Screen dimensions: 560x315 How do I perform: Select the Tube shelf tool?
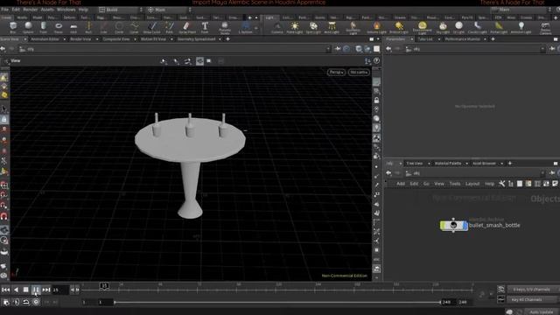[x=43, y=27]
